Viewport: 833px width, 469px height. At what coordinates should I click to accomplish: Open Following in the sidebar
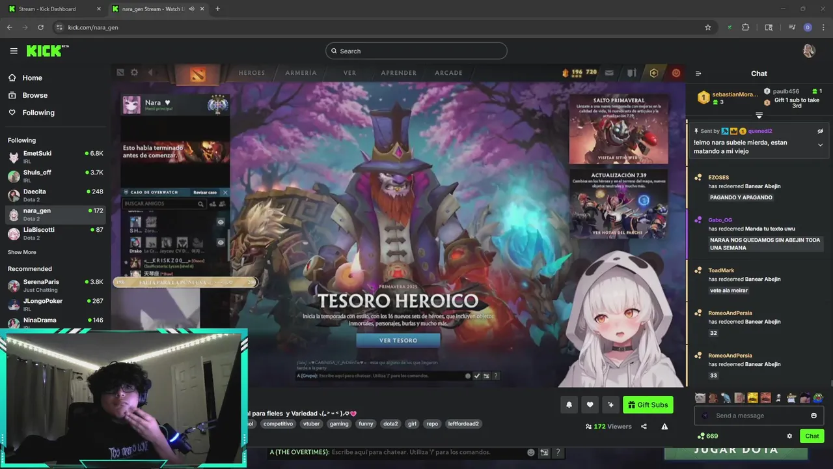click(x=31, y=113)
